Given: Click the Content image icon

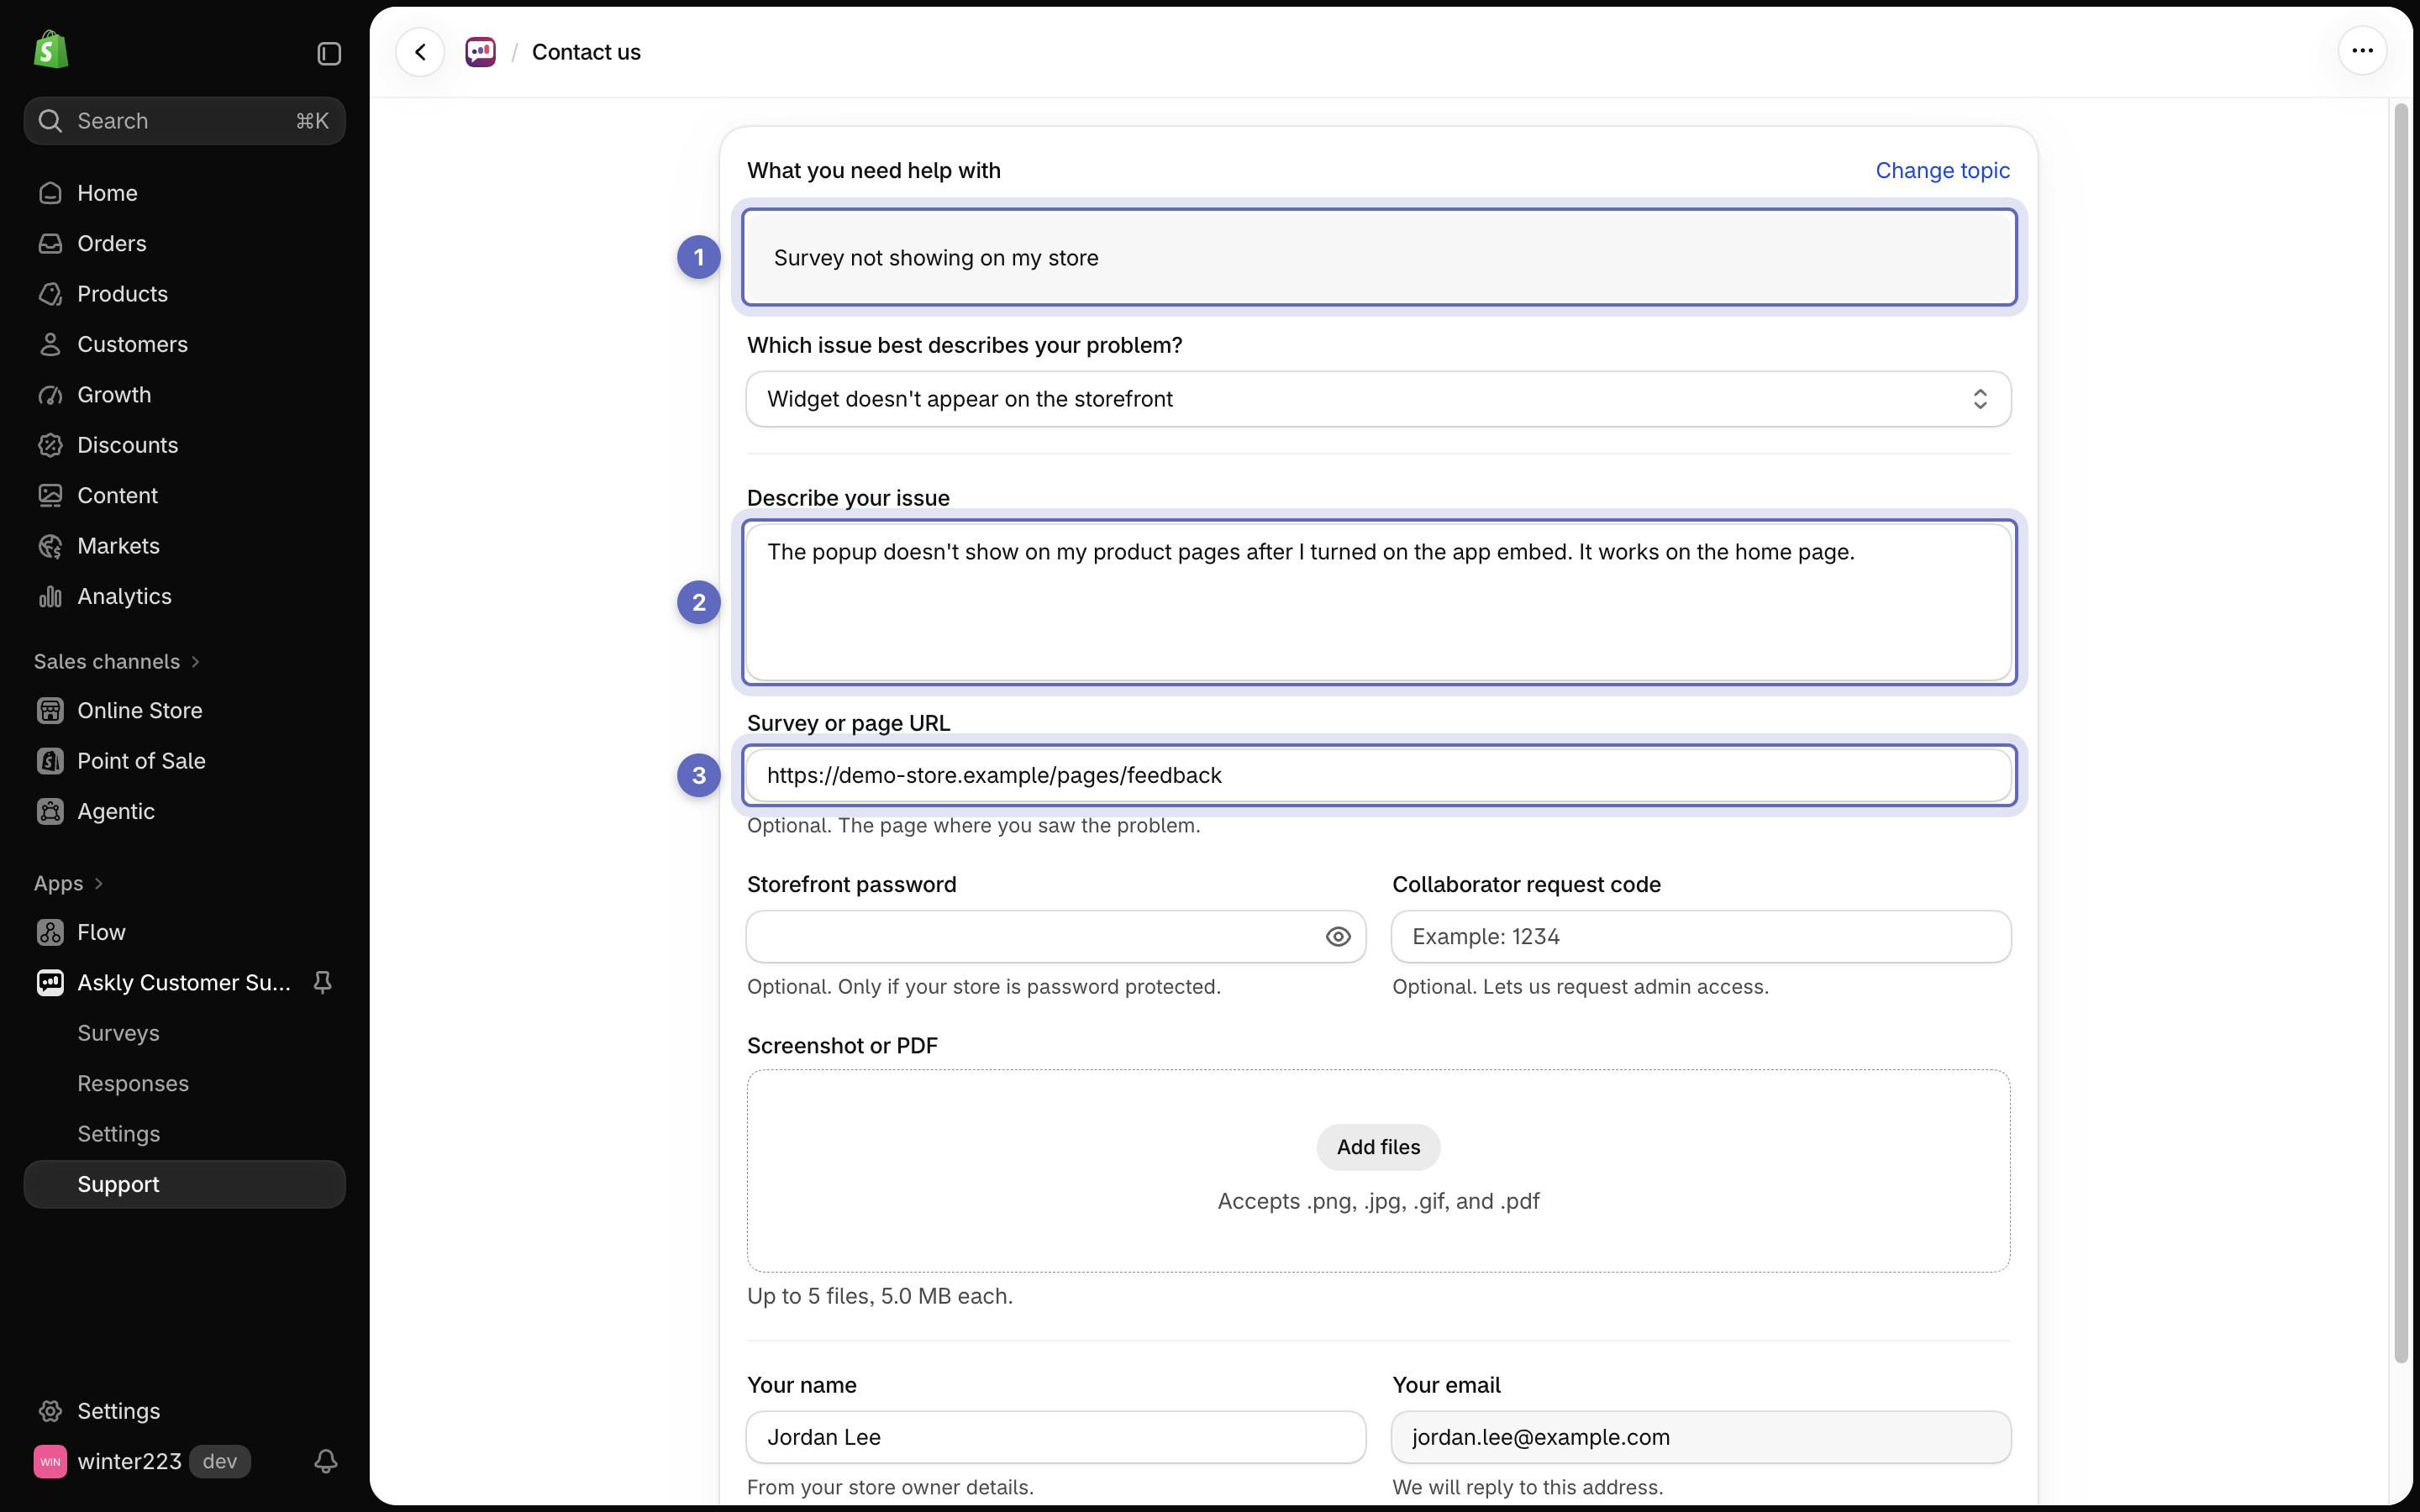Looking at the screenshot, I should [x=50, y=495].
